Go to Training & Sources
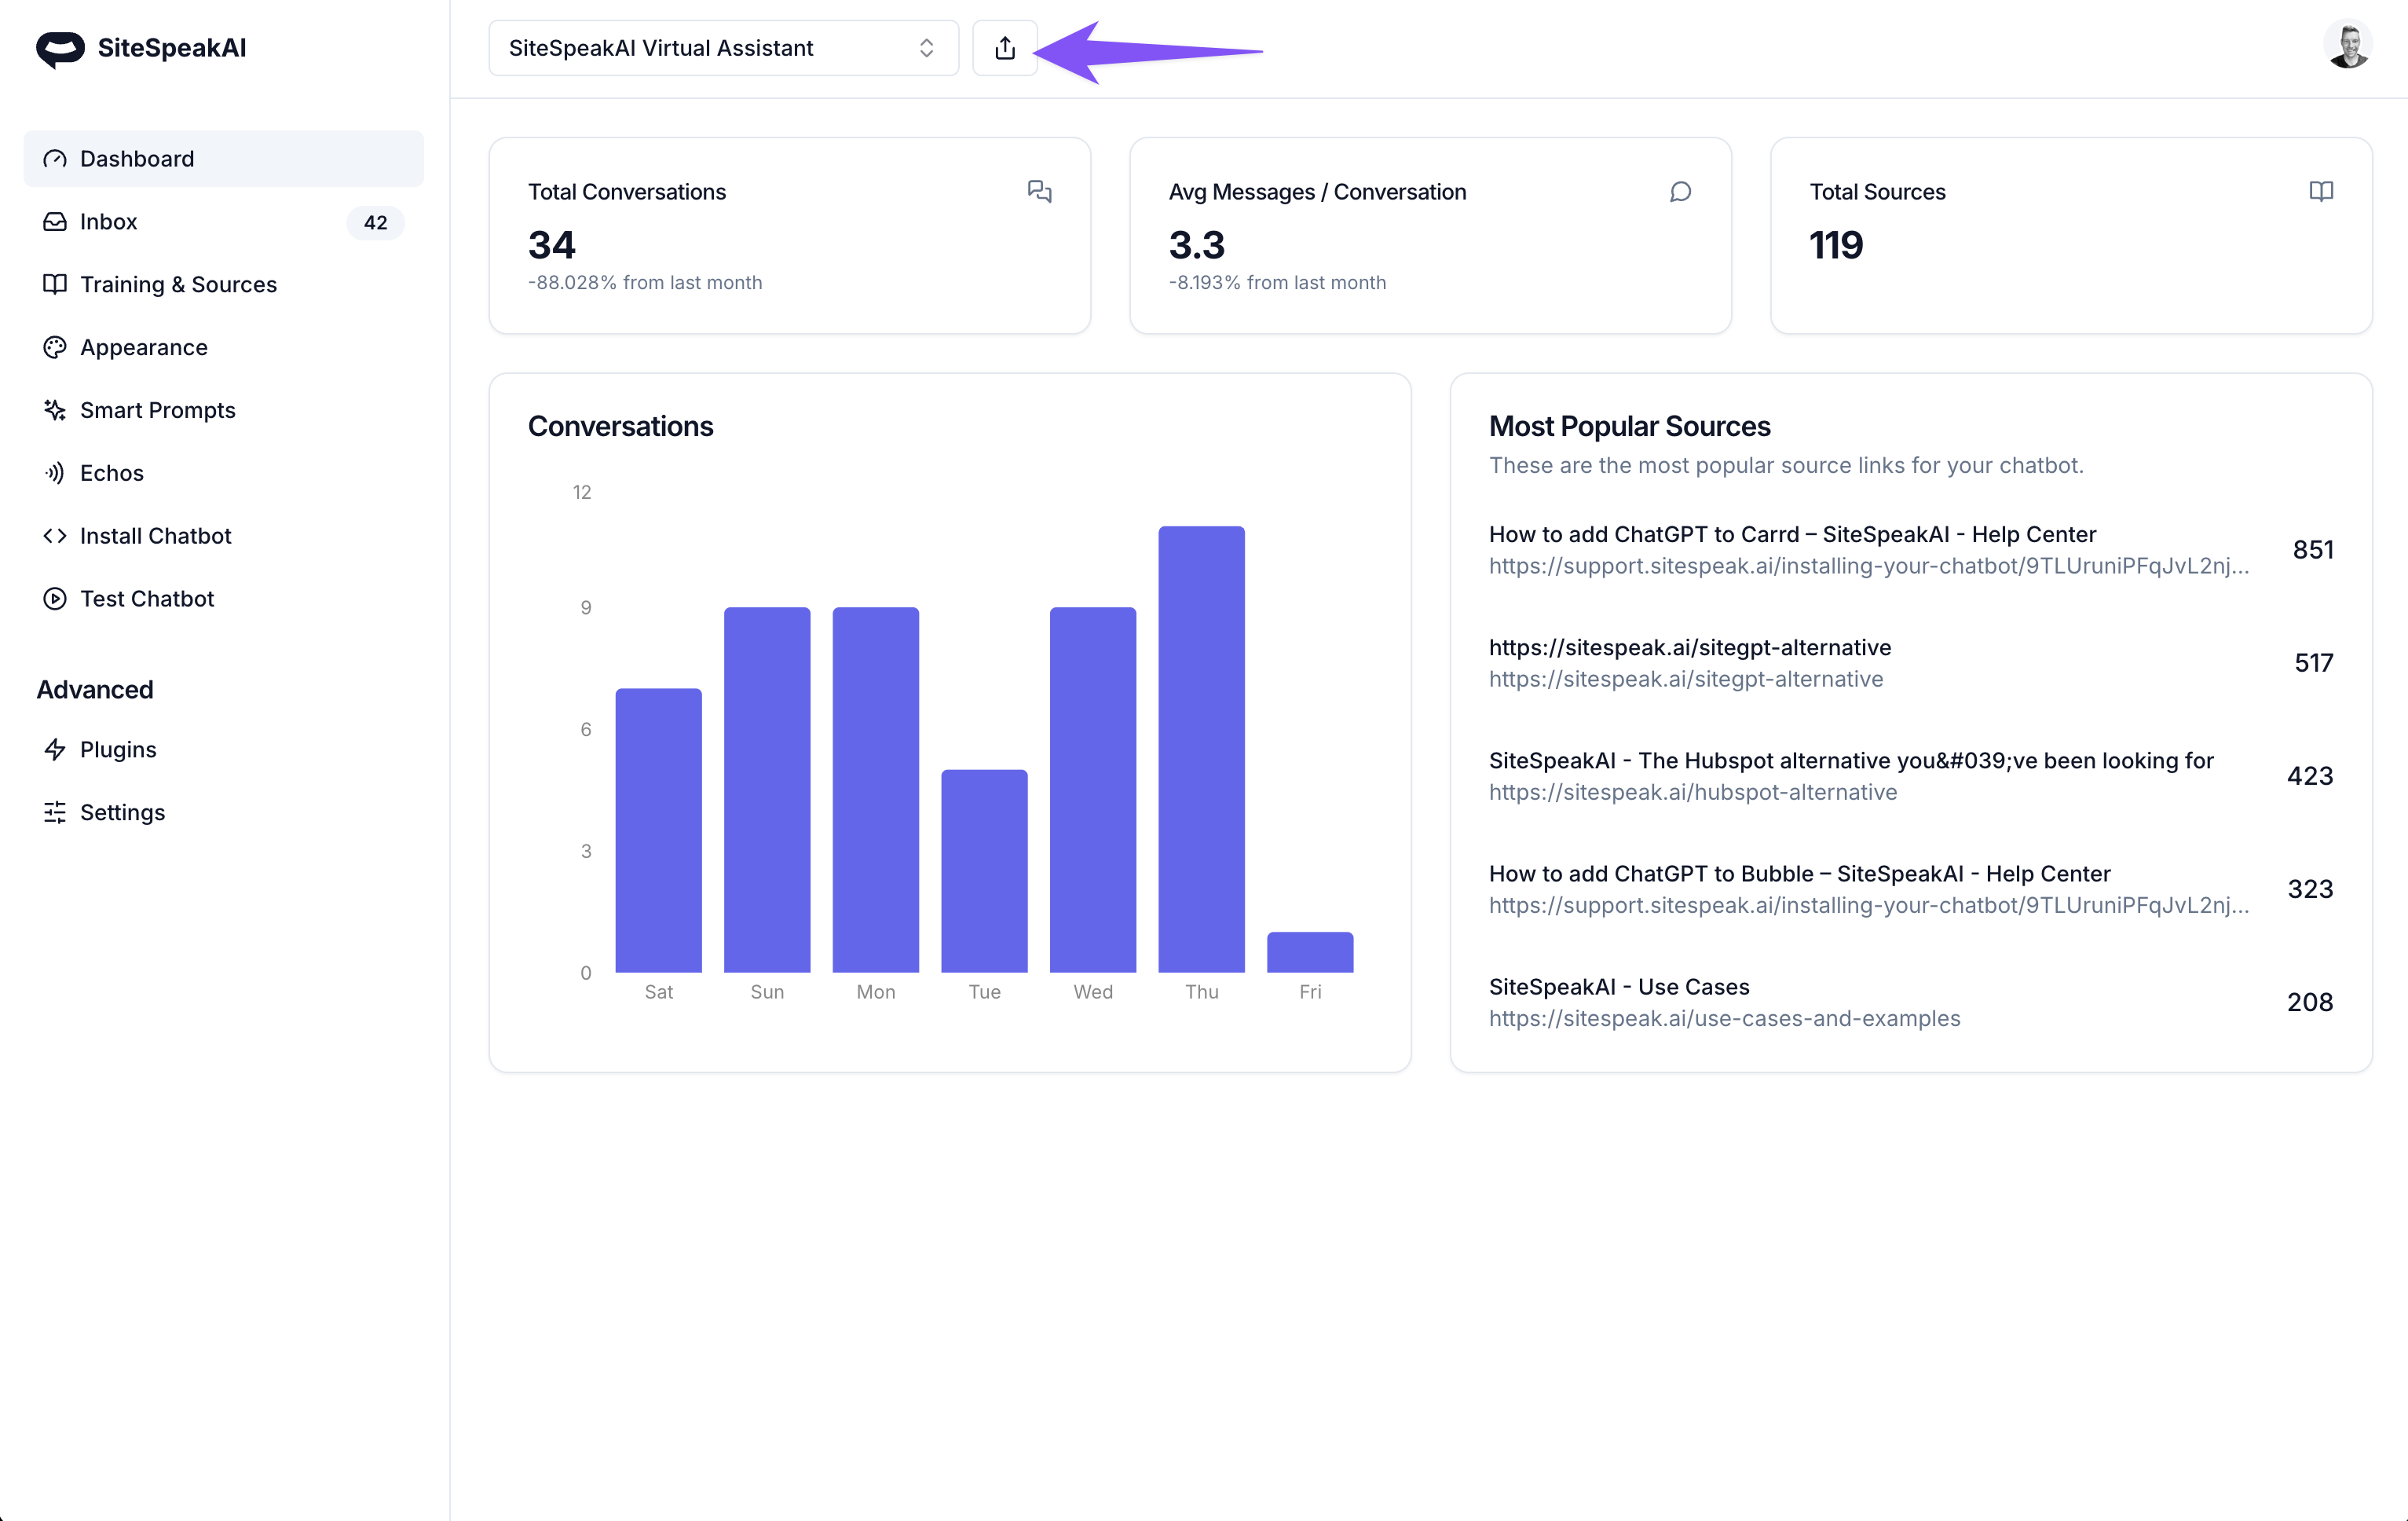The image size is (2408, 1521). (x=178, y=285)
